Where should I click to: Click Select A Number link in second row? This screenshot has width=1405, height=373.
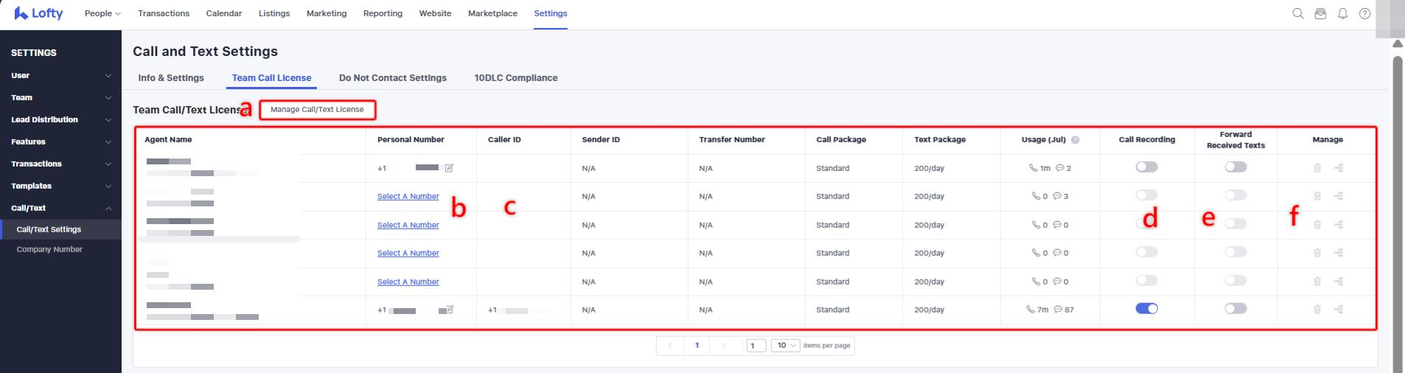click(408, 197)
